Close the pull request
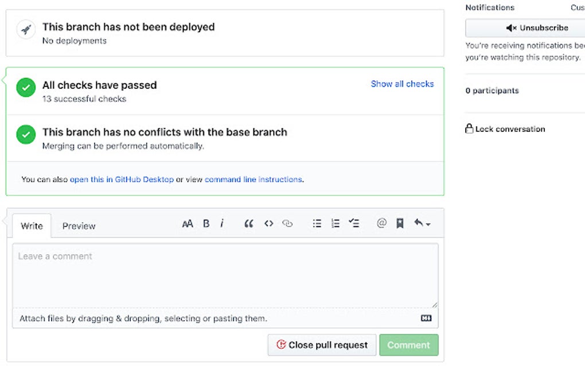 (x=321, y=345)
